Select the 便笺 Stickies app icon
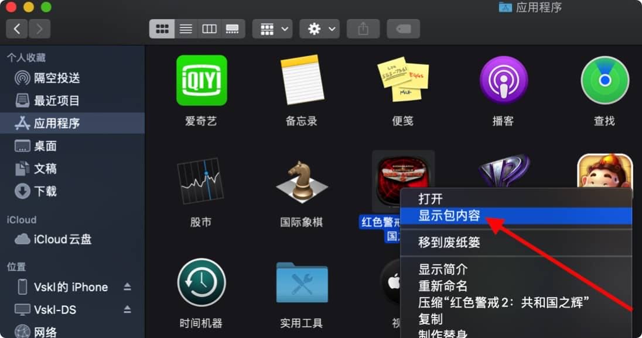 tap(403, 80)
